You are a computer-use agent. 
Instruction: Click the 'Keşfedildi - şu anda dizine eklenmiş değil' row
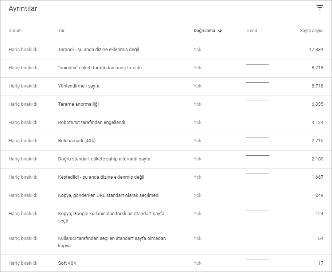pos(166,178)
